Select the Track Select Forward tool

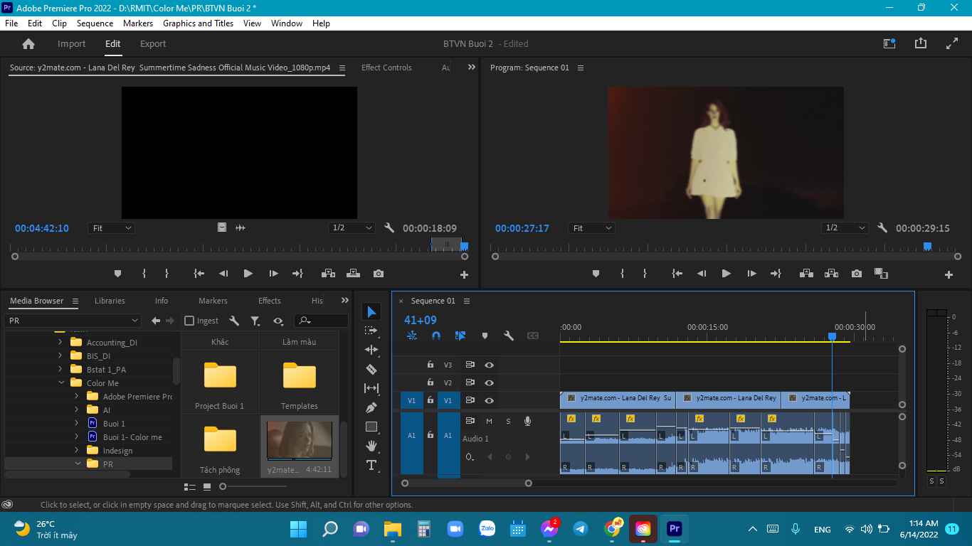coord(371,331)
